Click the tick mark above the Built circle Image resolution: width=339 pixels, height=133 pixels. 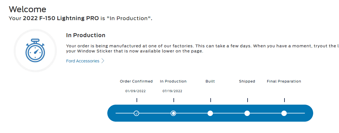click(211, 100)
